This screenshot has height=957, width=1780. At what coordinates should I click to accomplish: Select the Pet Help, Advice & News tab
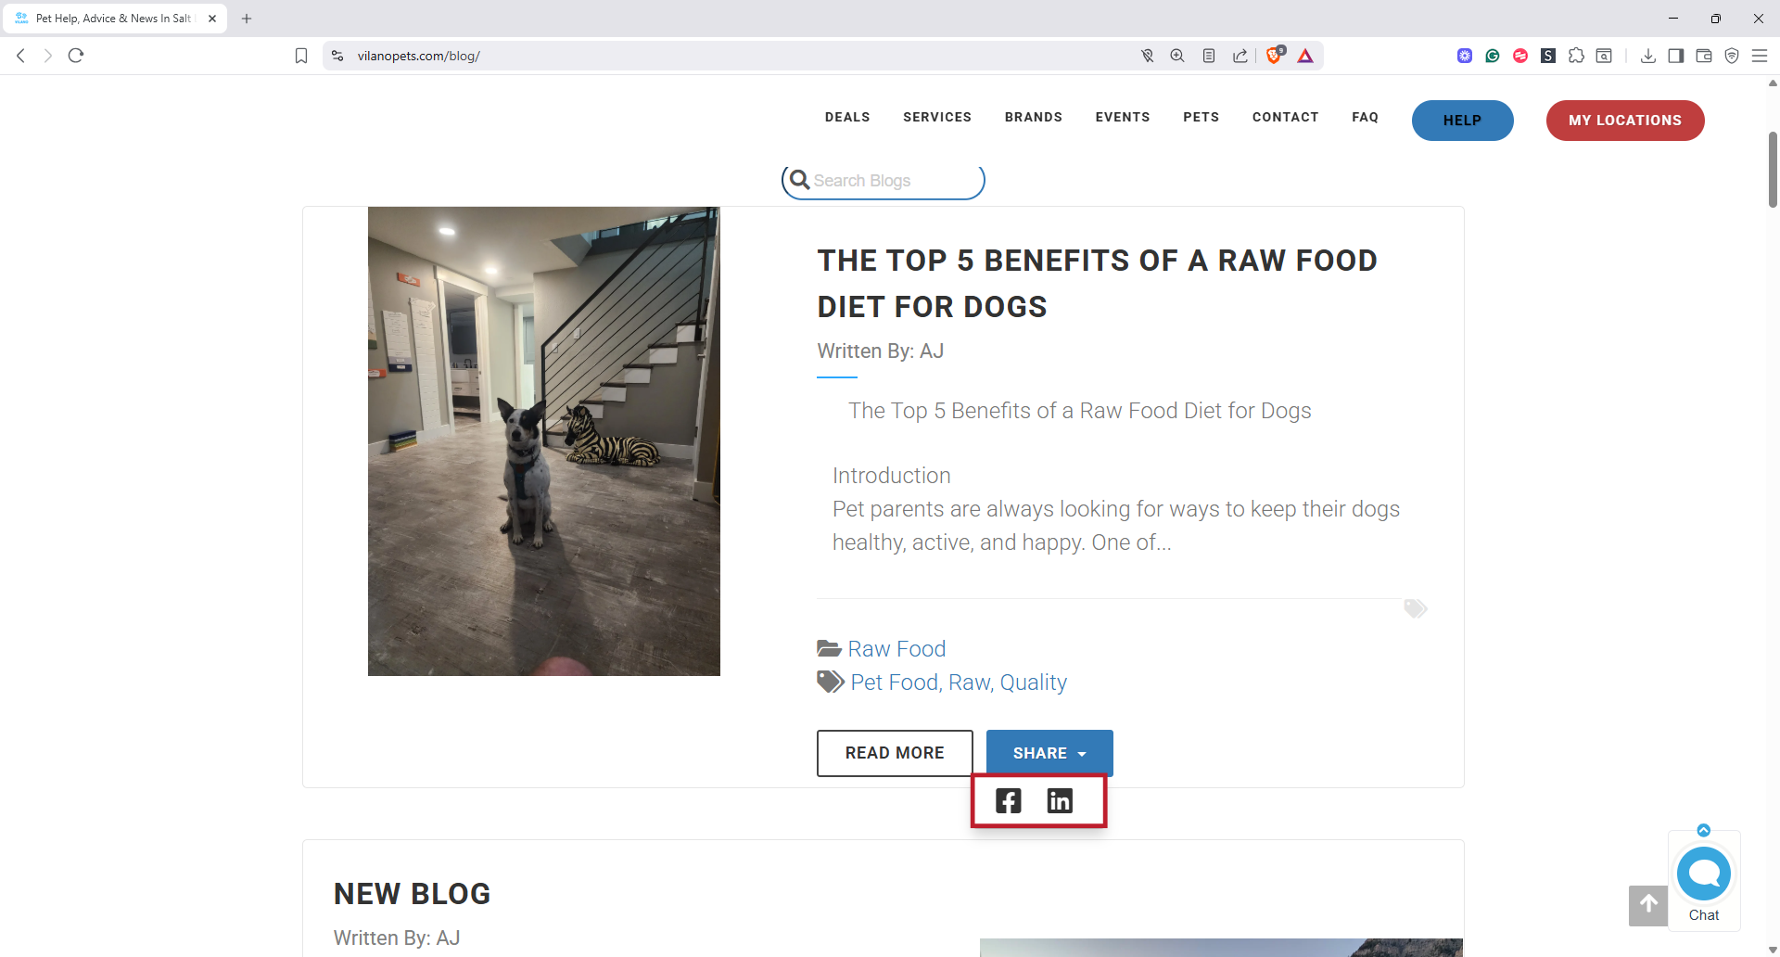(115, 19)
